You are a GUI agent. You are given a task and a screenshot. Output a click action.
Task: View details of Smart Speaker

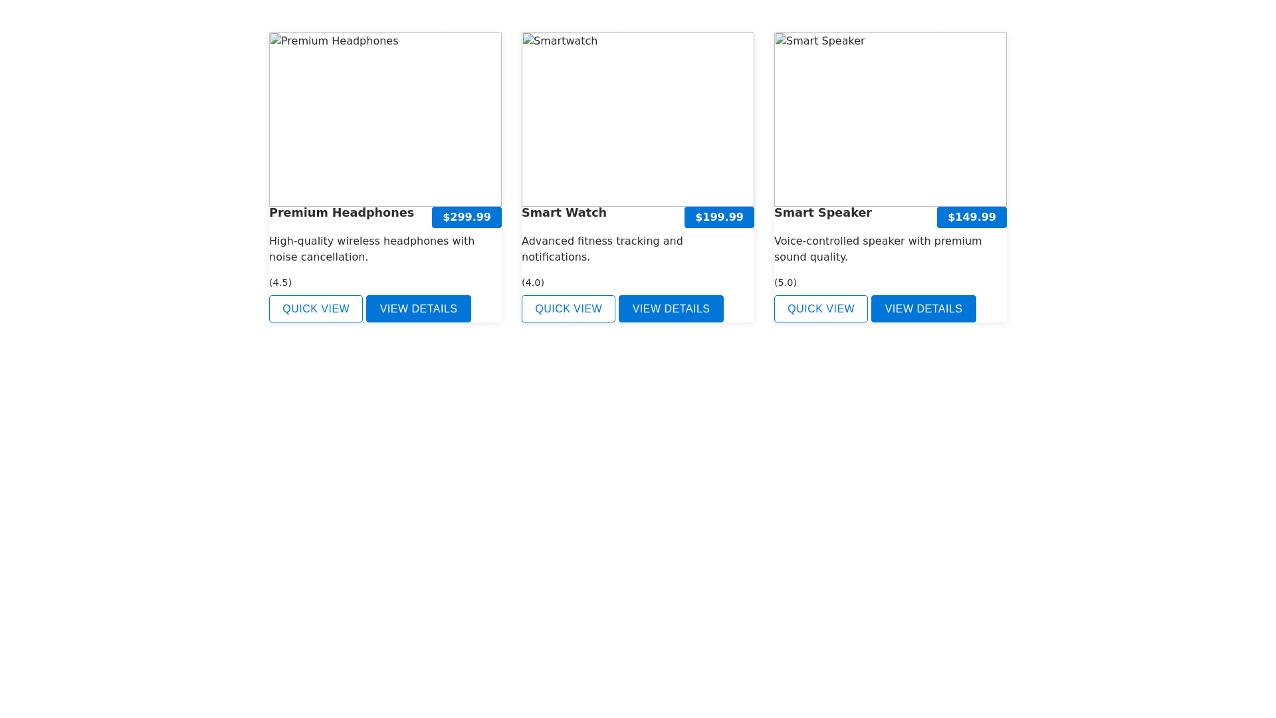point(923,308)
